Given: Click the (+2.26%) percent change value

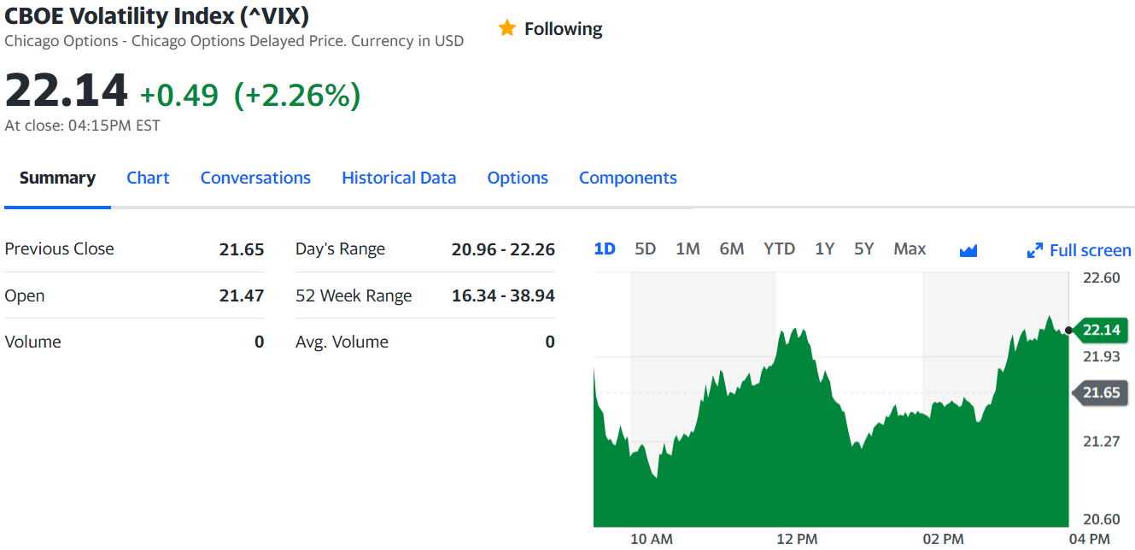Looking at the screenshot, I should [x=297, y=95].
